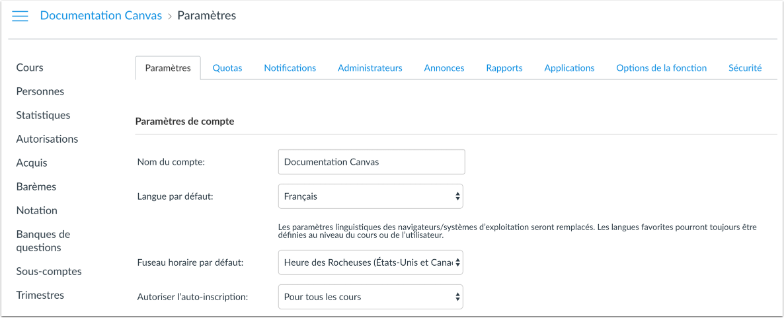The image size is (784, 318).
Task: Select the Paramètres tab
Action: pos(168,68)
